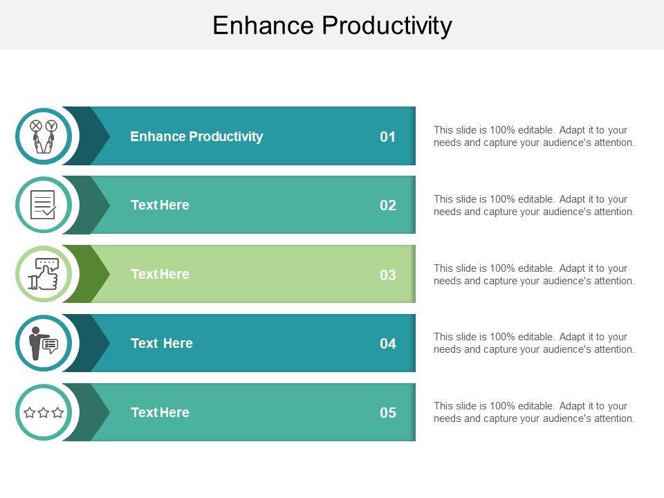Select the description text beside banner 01
This screenshot has width=664, height=498.
point(534,136)
